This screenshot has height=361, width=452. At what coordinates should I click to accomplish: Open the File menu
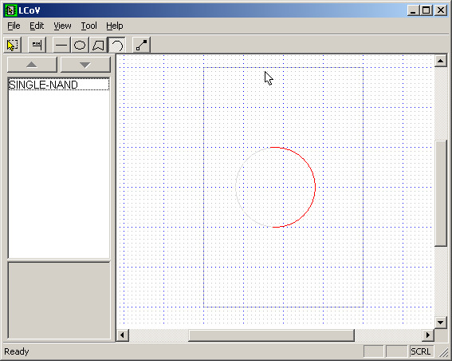point(14,26)
